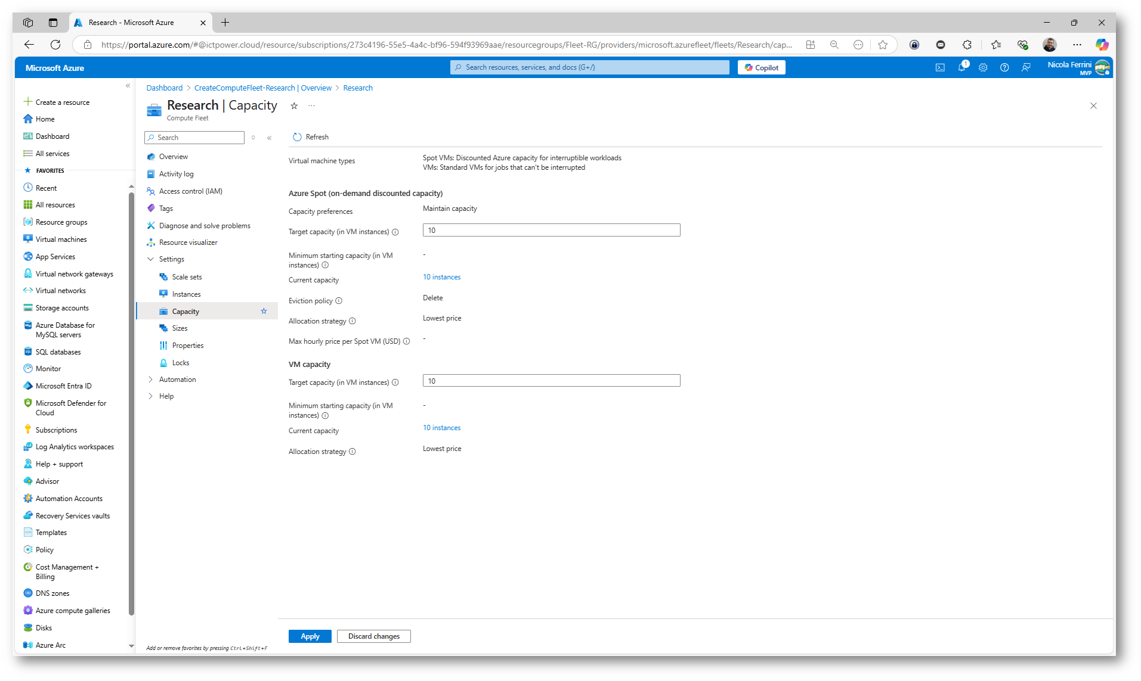This screenshot has height=681, width=1141.
Task: Open Access control (IAM)
Action: click(190, 191)
